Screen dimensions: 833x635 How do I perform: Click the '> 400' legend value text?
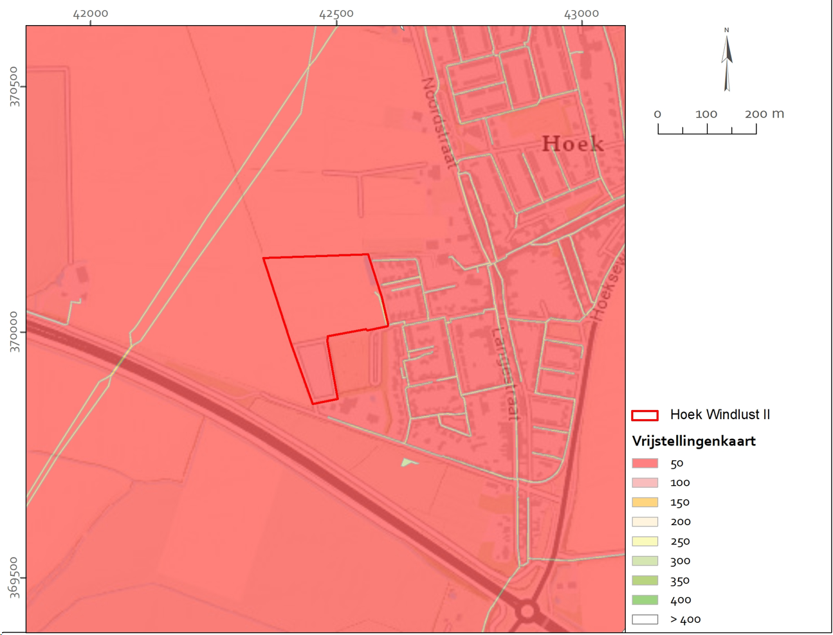click(686, 620)
